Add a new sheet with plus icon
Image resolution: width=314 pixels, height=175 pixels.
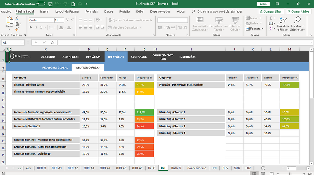[263, 168]
